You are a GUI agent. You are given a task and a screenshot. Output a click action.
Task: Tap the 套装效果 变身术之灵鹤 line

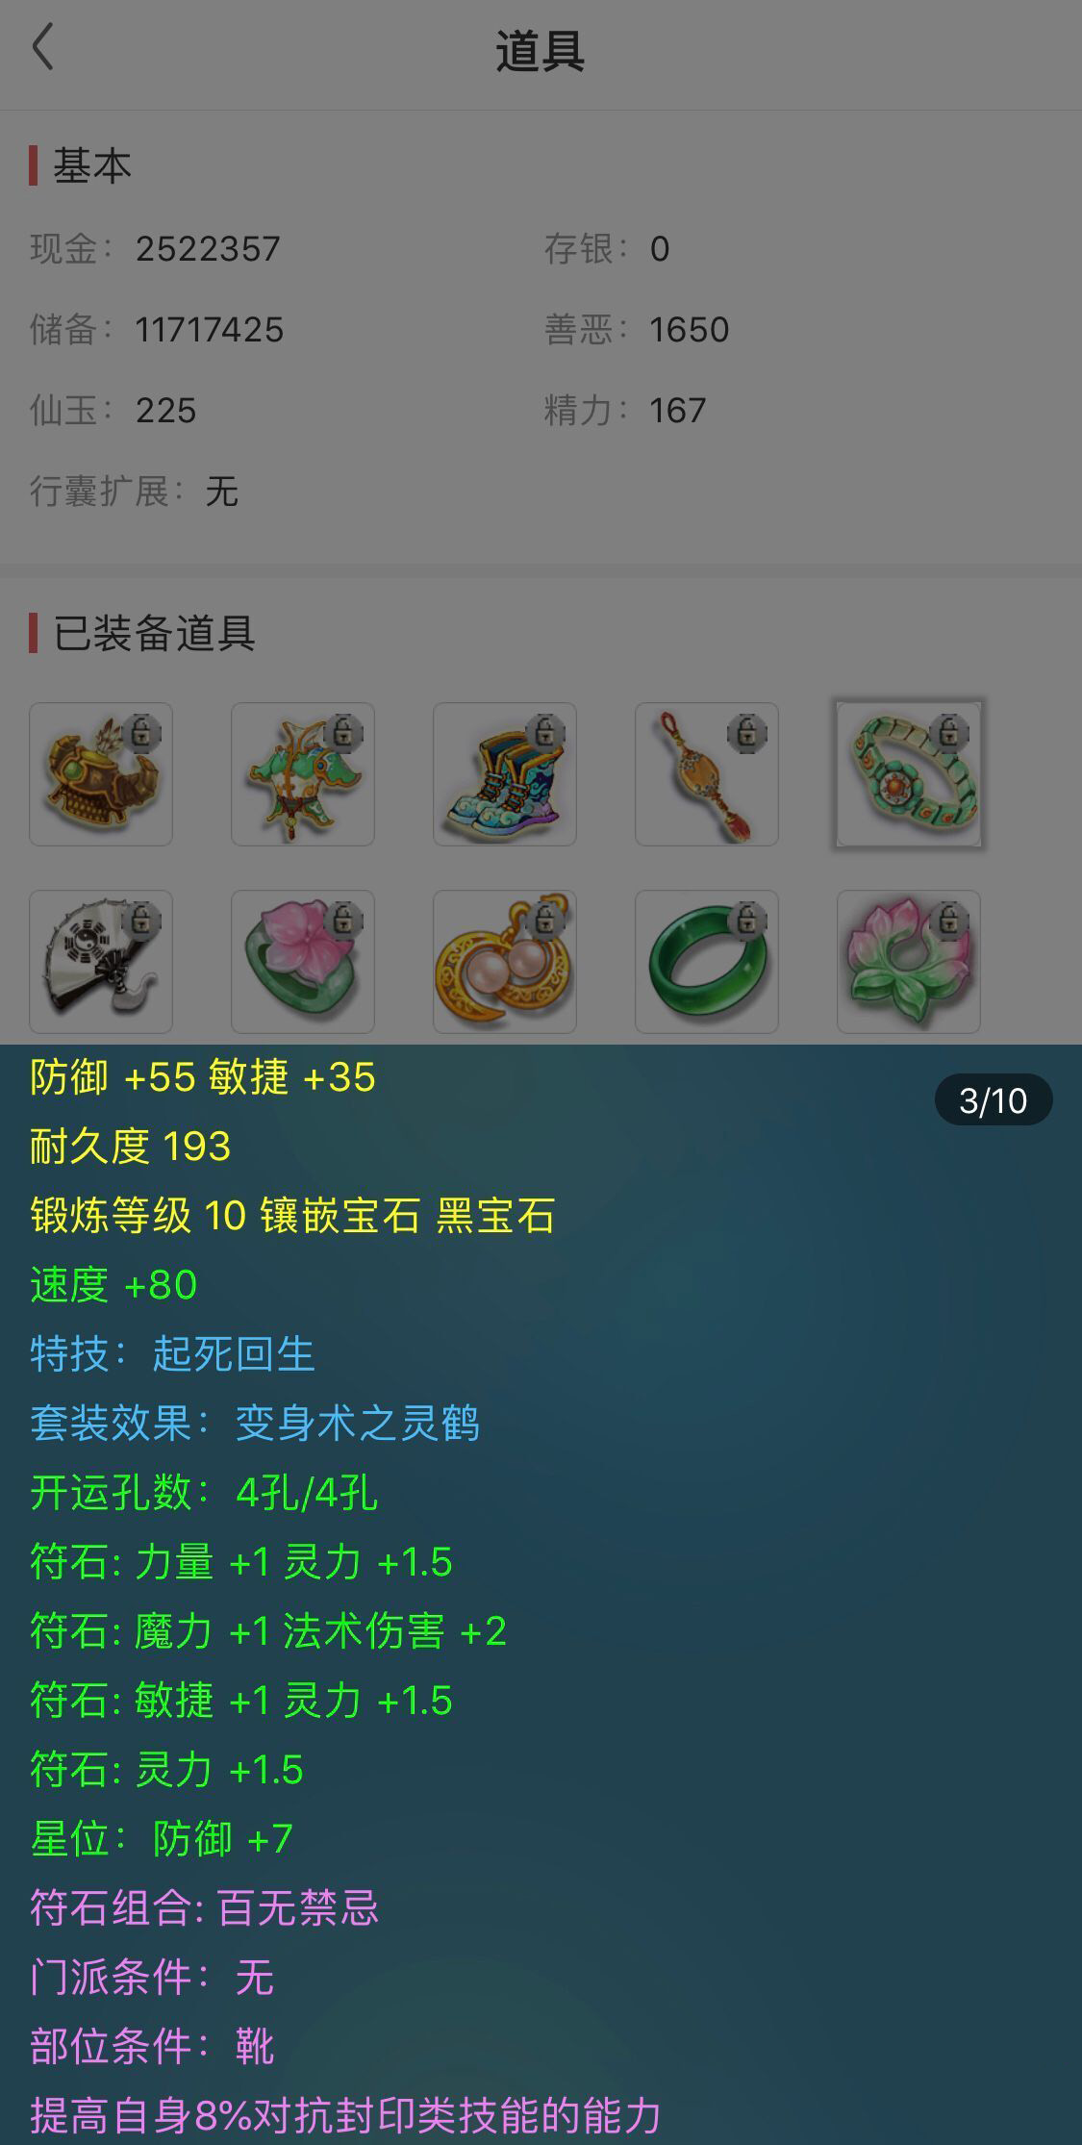pos(255,1424)
